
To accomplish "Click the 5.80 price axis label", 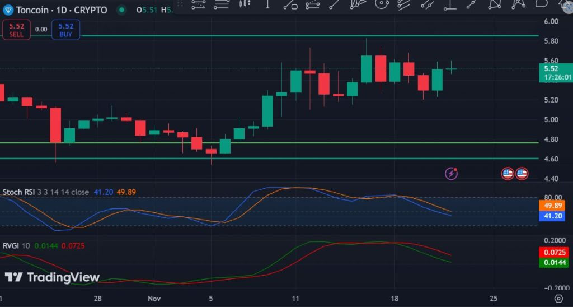I will pos(551,41).
